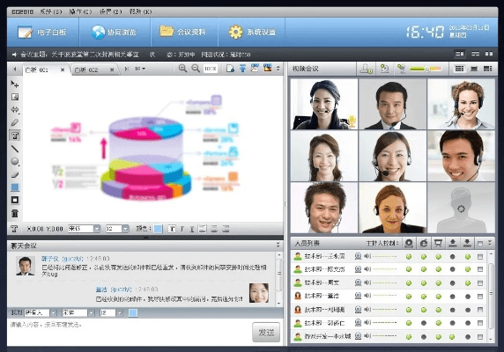Select the text tool in whiteboard sidebar
This screenshot has width=504, height=352.
(15, 136)
